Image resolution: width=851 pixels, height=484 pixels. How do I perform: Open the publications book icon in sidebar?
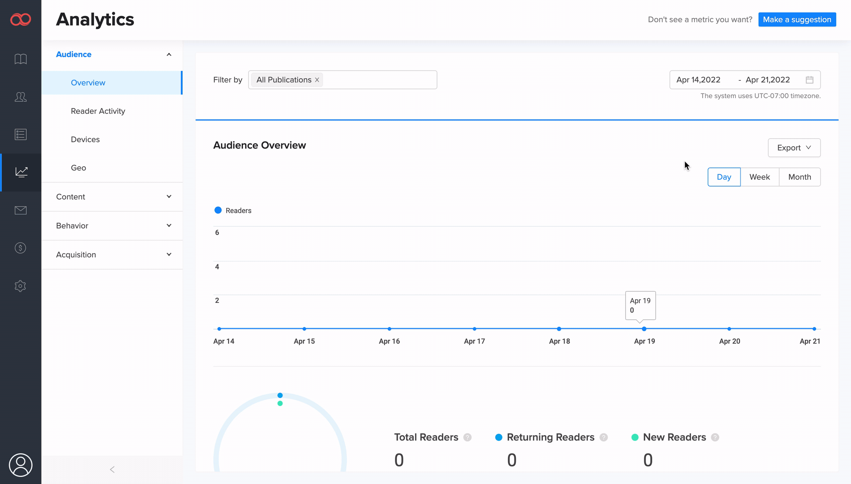pyautogui.click(x=21, y=59)
